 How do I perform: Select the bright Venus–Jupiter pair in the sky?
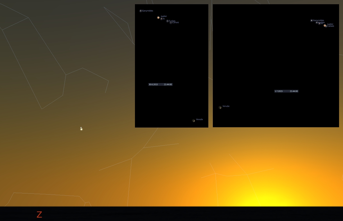point(81,129)
